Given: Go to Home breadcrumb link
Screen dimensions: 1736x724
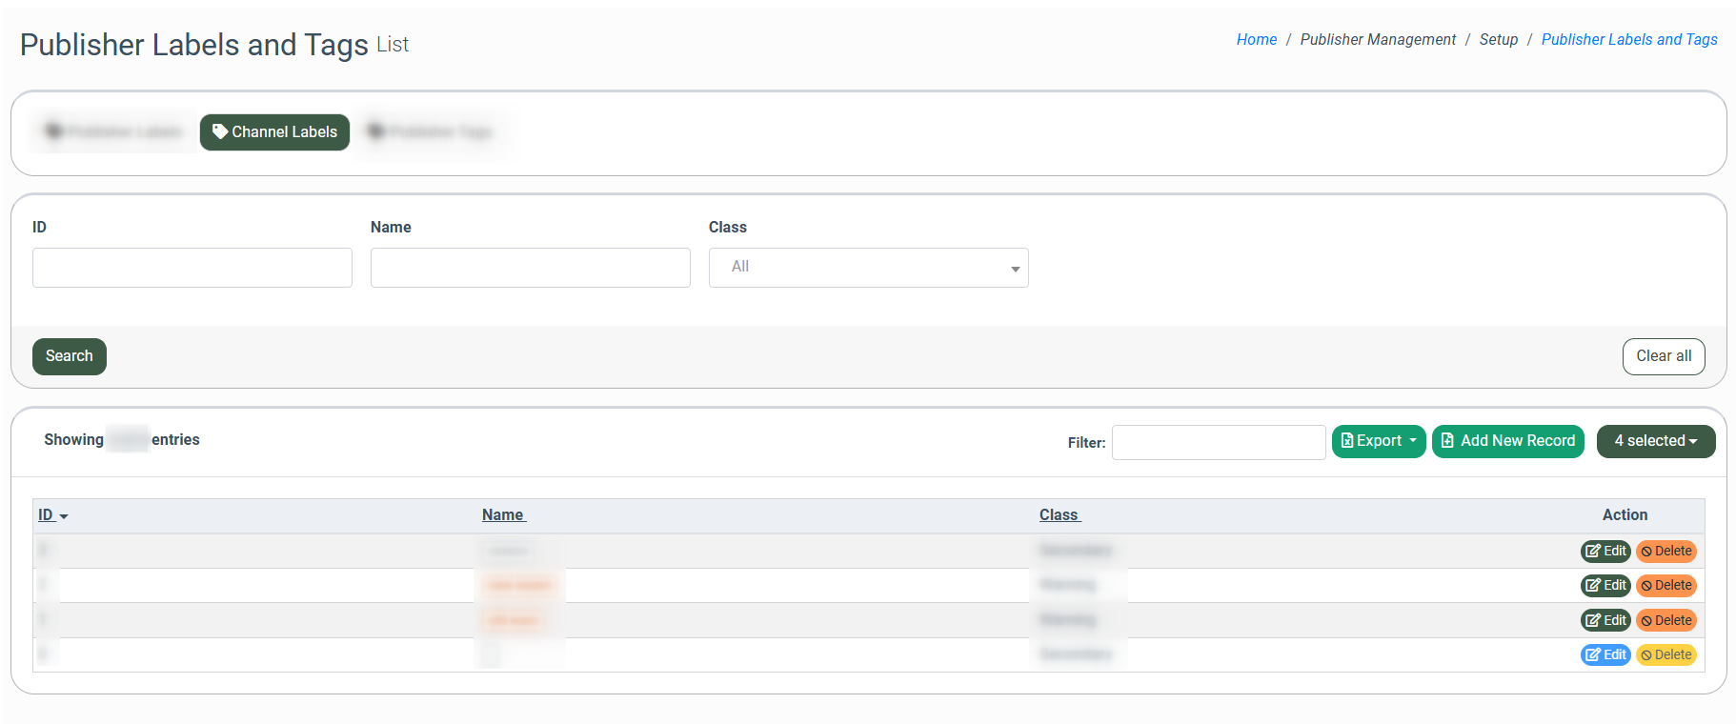Looking at the screenshot, I should (x=1256, y=40).
